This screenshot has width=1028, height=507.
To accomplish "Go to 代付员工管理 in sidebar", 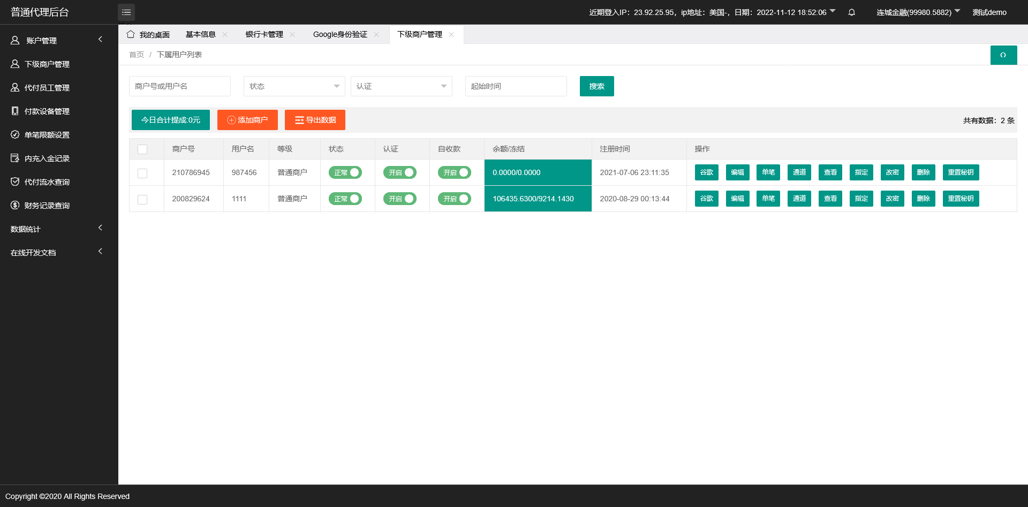I will (47, 88).
